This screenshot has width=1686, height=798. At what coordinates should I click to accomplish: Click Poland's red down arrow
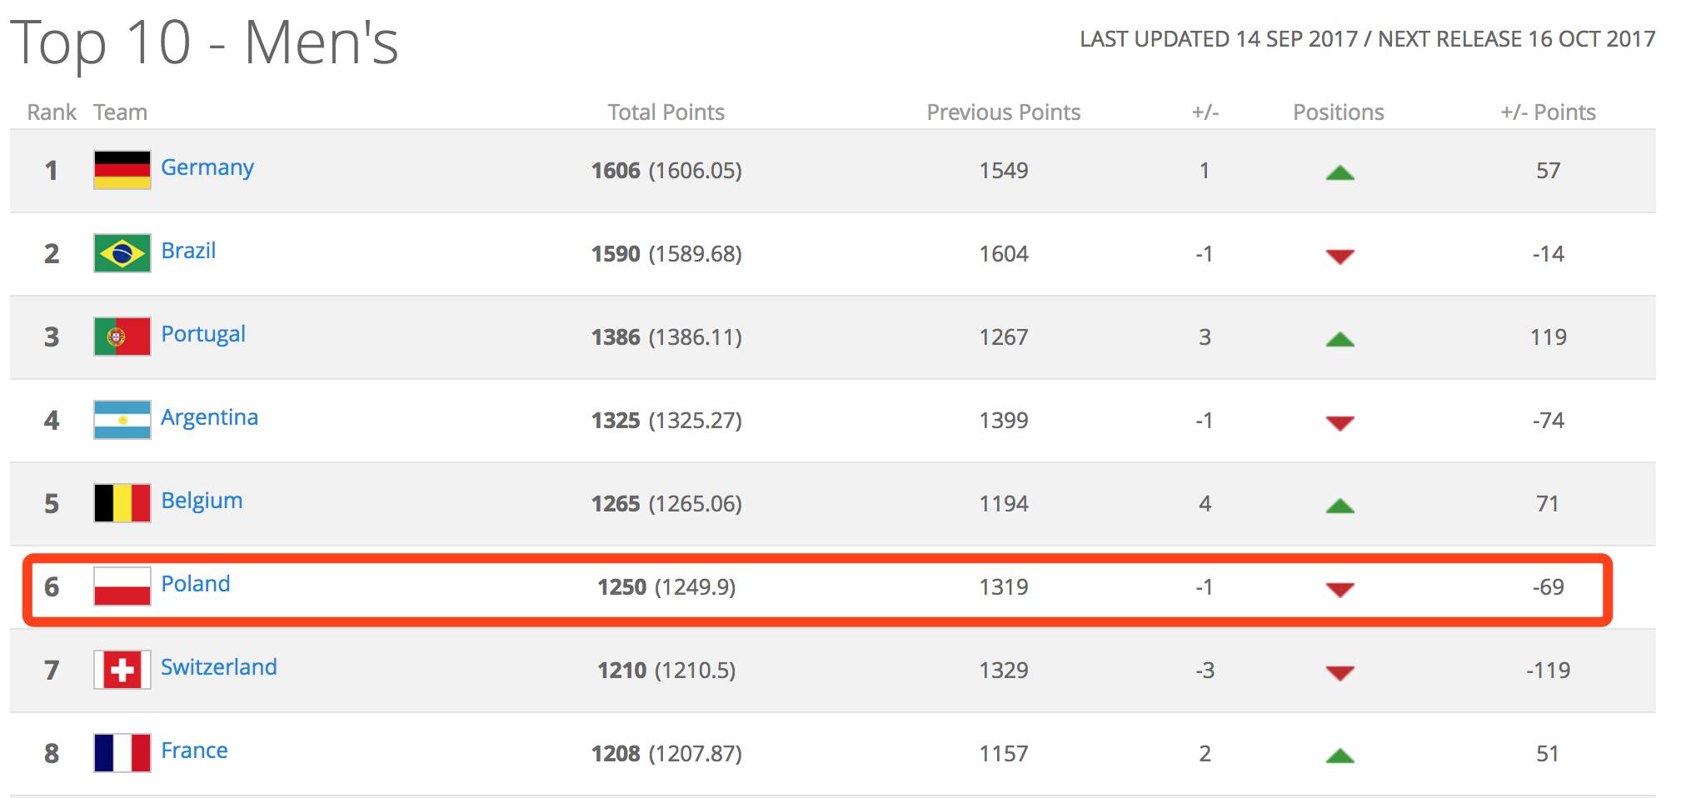coord(1339,590)
